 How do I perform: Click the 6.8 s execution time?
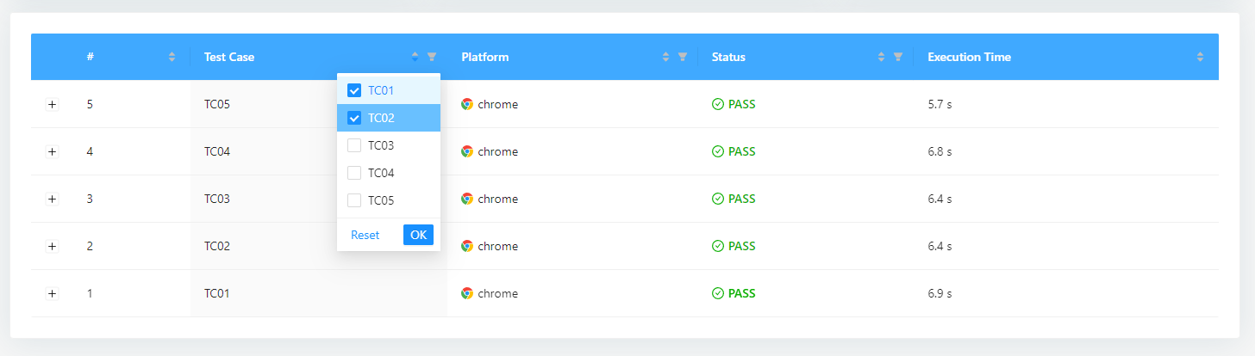click(940, 151)
